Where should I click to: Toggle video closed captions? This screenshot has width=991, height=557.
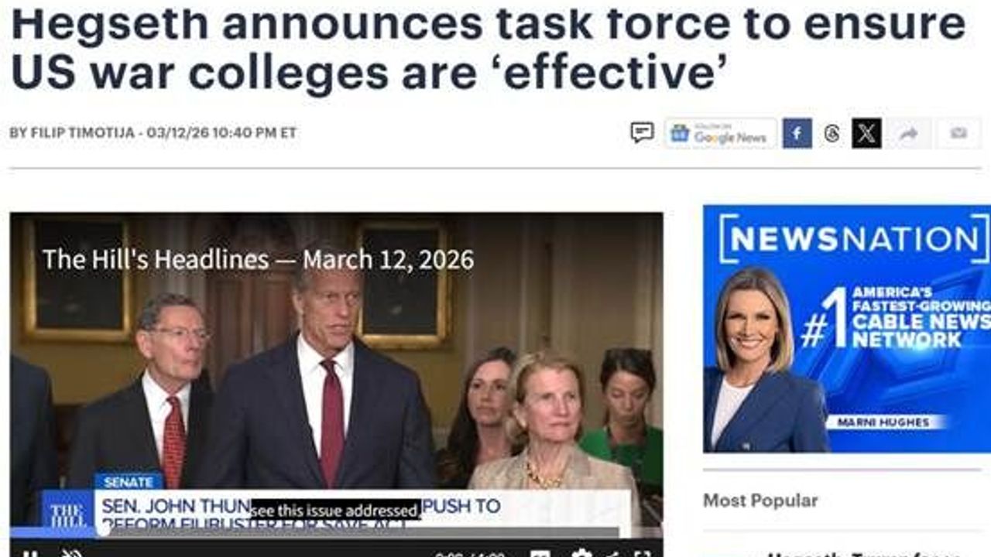[540, 554]
